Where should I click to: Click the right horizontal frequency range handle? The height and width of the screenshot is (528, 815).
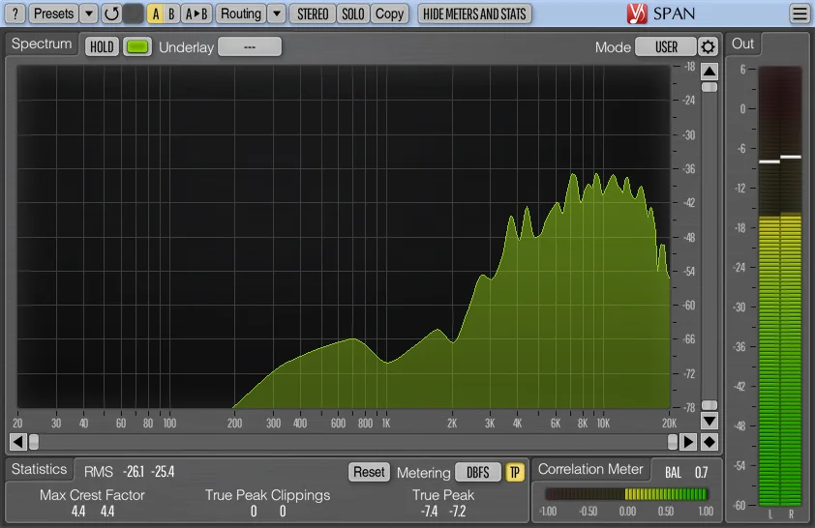coord(673,442)
